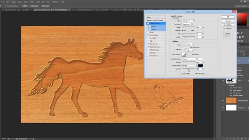Screen dimensions: 249x140
Task: Open the Window menu
Action: (x=55, y=2)
